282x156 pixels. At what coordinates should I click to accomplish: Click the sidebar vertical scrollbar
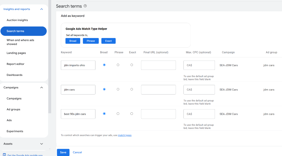(50, 57)
